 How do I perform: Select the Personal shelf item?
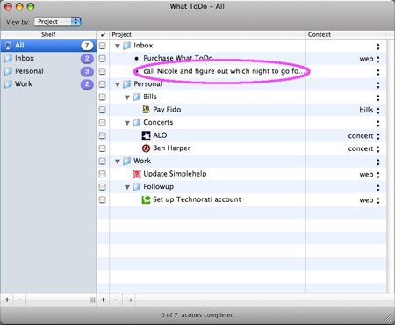(x=48, y=71)
